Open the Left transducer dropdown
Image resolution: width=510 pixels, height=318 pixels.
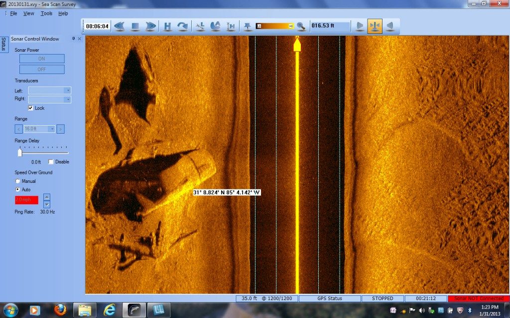49,90
